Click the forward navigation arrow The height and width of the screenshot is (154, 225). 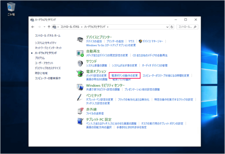(x=39, y=27)
